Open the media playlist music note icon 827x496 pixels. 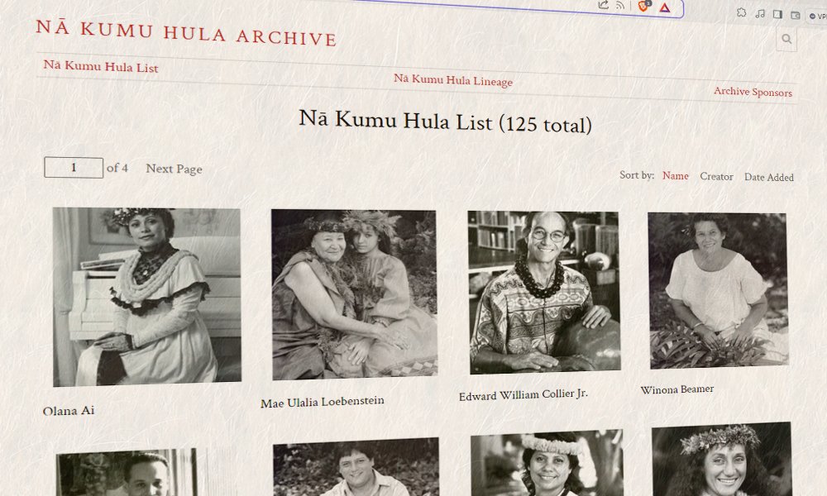pyautogui.click(x=760, y=13)
